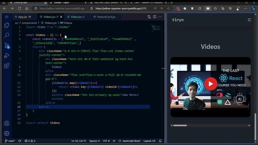Viewport: 258px width, 145px height.
Task: Change end of line sequence LF
Action: pos(114,141)
